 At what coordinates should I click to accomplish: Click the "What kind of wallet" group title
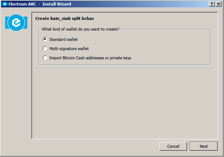pyautogui.click(x=80, y=29)
